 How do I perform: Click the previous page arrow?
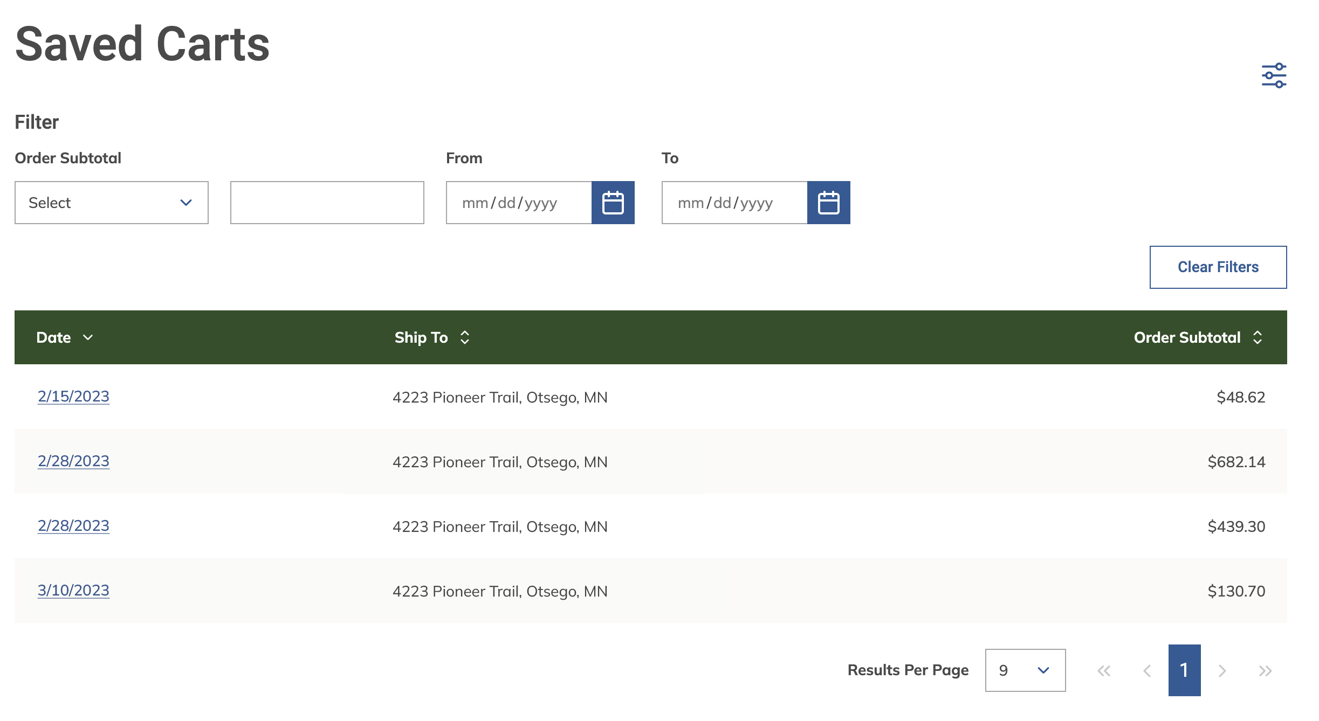click(1146, 670)
